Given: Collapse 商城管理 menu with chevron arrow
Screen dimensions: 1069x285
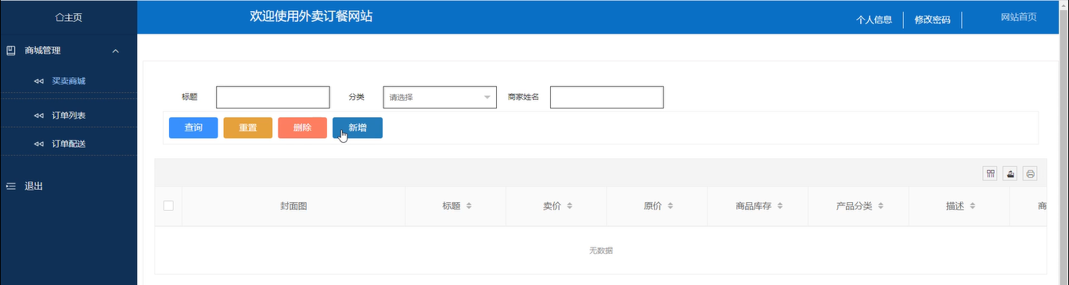Looking at the screenshot, I should 116,52.
